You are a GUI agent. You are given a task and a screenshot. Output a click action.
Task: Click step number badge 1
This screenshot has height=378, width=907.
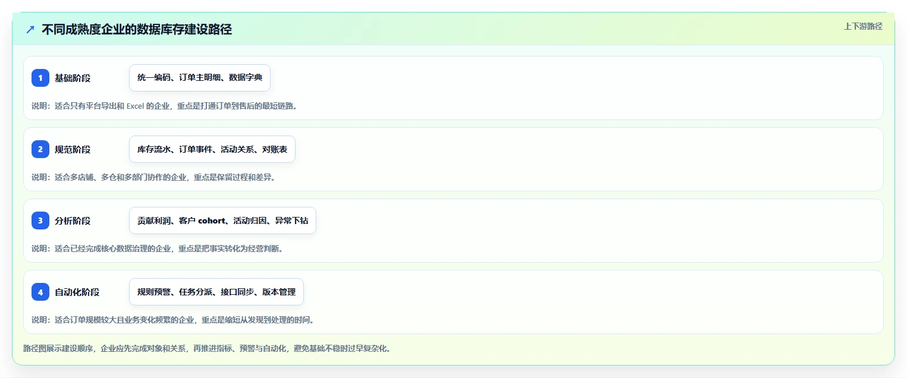[40, 78]
